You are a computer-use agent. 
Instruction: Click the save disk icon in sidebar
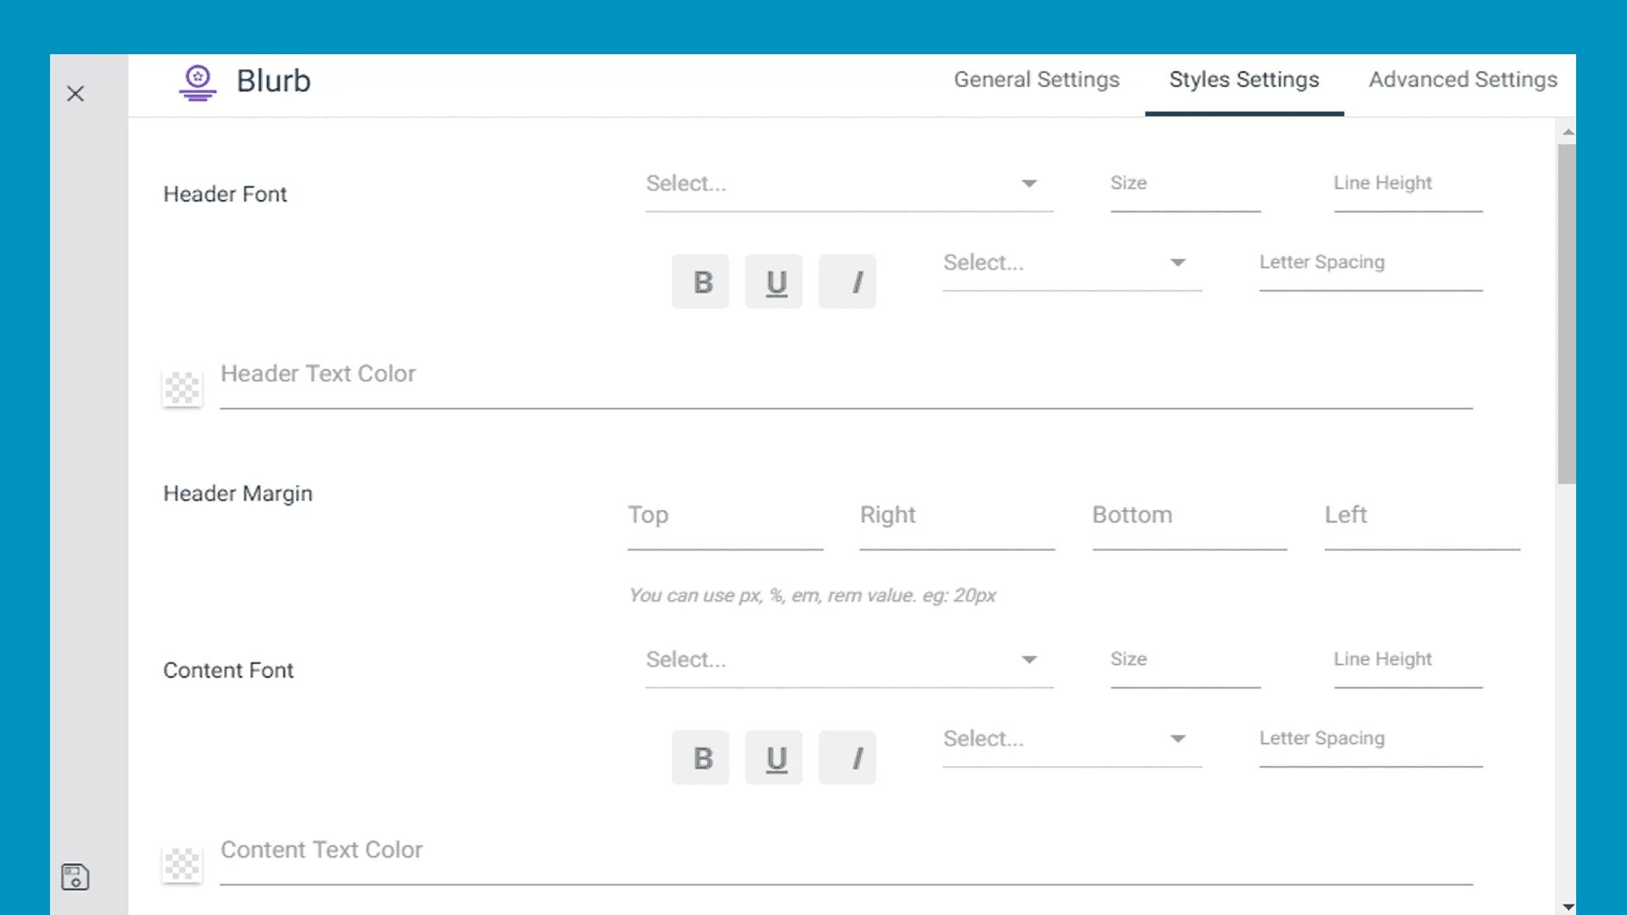click(75, 877)
